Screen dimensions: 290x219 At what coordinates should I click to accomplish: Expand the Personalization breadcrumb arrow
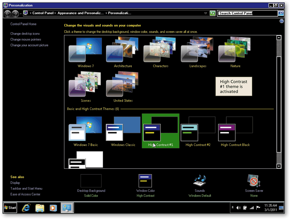pos(106,13)
